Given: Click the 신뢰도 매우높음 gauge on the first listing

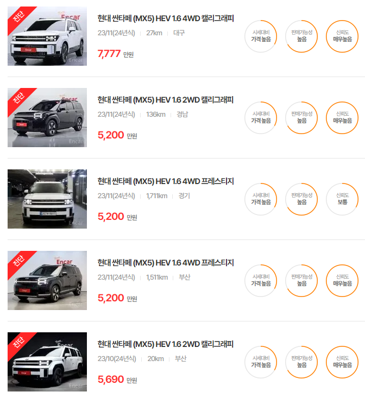Looking at the screenshot, I should pyautogui.click(x=342, y=36).
